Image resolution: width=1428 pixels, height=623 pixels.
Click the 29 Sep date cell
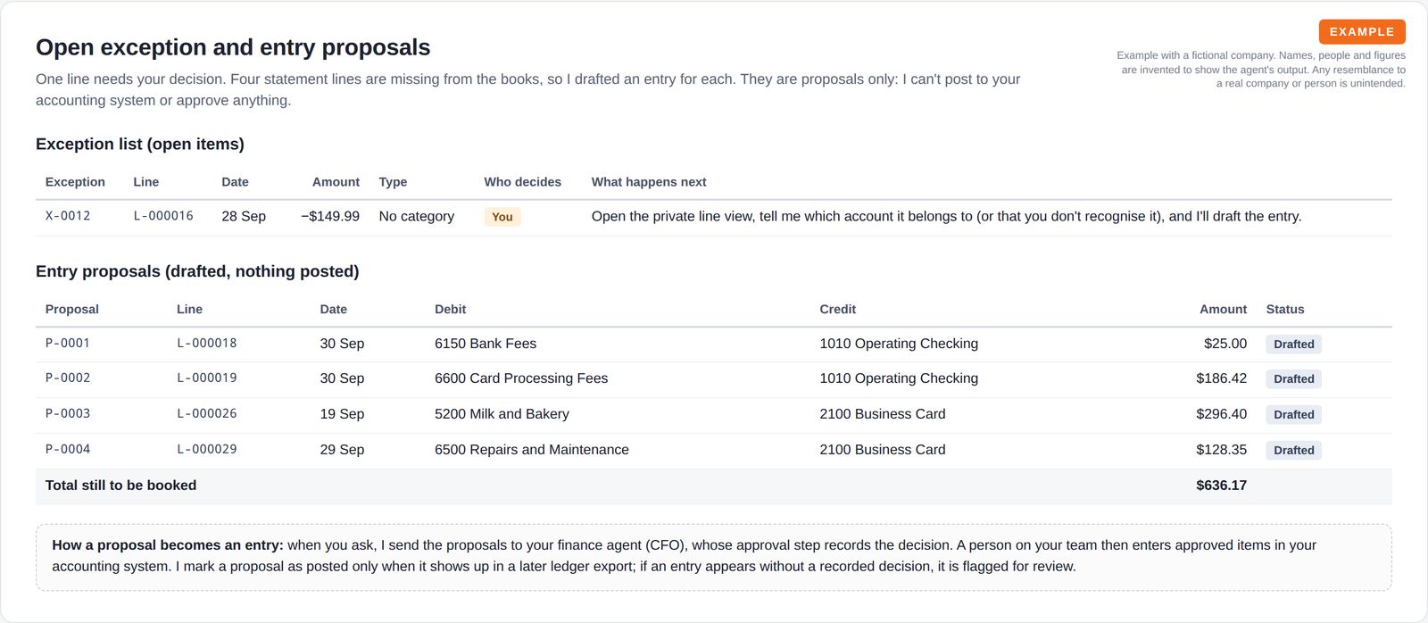pos(342,450)
